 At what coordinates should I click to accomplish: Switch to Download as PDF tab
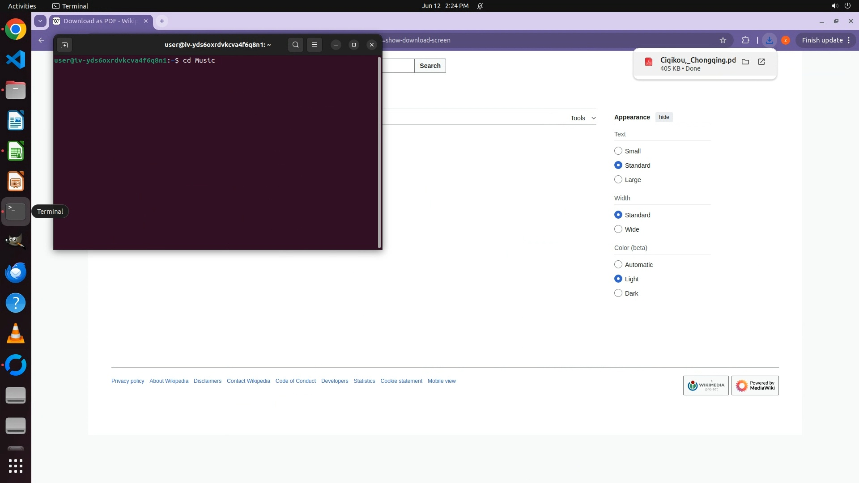tap(100, 21)
